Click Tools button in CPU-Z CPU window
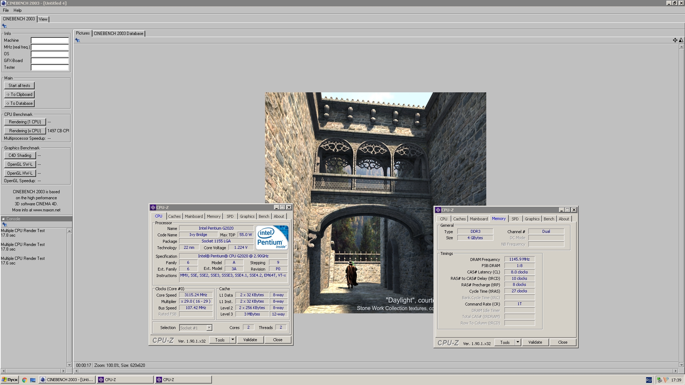The height and width of the screenshot is (385, 685). [x=220, y=340]
